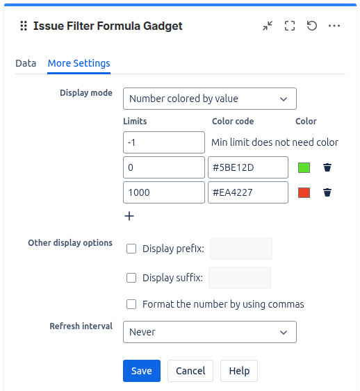Open the green color swatch picker
The width and height of the screenshot is (360, 391).
304,167
